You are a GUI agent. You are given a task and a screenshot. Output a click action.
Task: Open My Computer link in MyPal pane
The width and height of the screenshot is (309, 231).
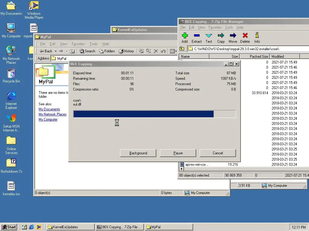(x=48, y=119)
